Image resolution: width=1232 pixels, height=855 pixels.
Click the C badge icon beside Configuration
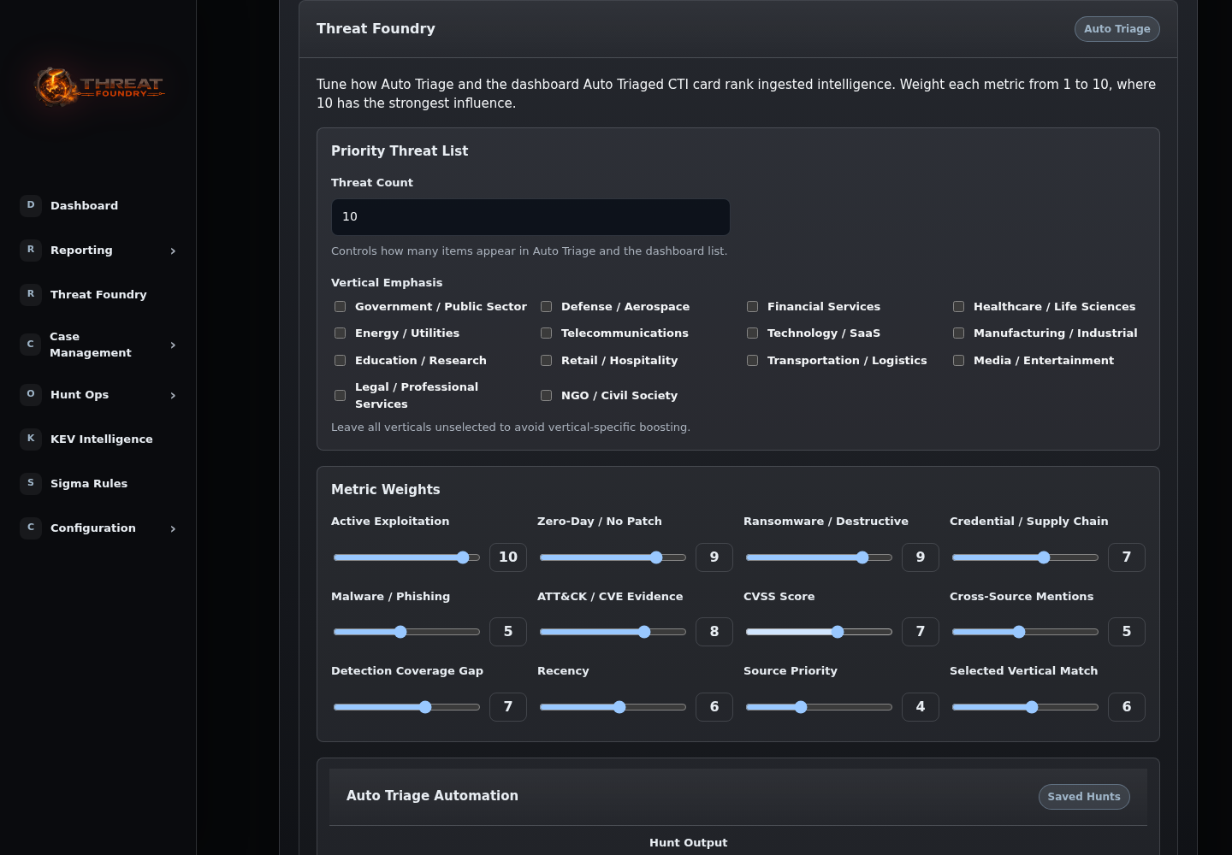[x=31, y=528]
